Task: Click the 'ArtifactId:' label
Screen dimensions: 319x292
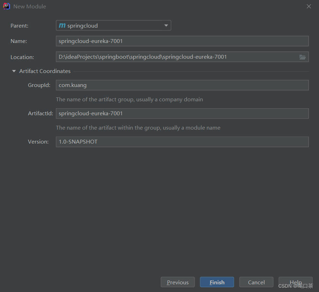Action: tap(41, 113)
